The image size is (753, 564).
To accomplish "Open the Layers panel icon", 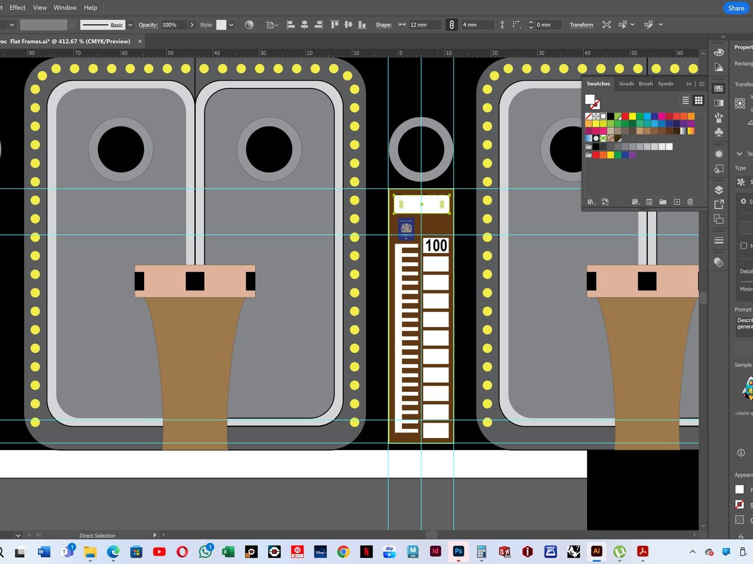I will pyautogui.click(x=719, y=190).
